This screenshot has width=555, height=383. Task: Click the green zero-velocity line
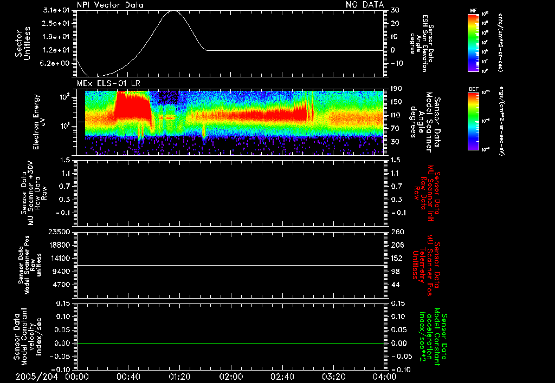point(230,343)
